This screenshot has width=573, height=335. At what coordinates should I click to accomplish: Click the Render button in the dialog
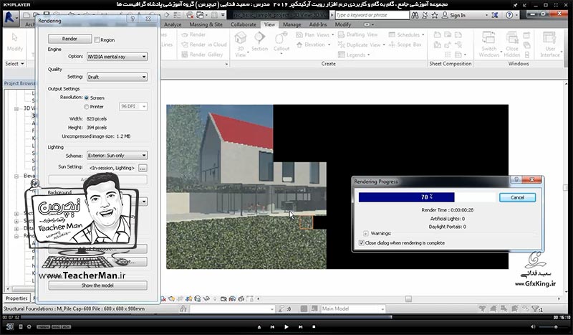point(69,39)
